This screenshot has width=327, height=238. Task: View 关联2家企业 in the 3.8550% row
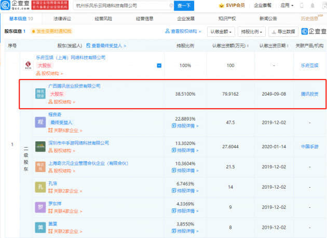(x=65, y=231)
